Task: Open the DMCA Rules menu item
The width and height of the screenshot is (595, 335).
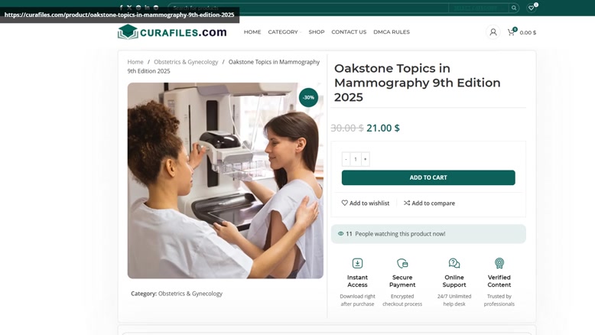Action: (x=392, y=32)
